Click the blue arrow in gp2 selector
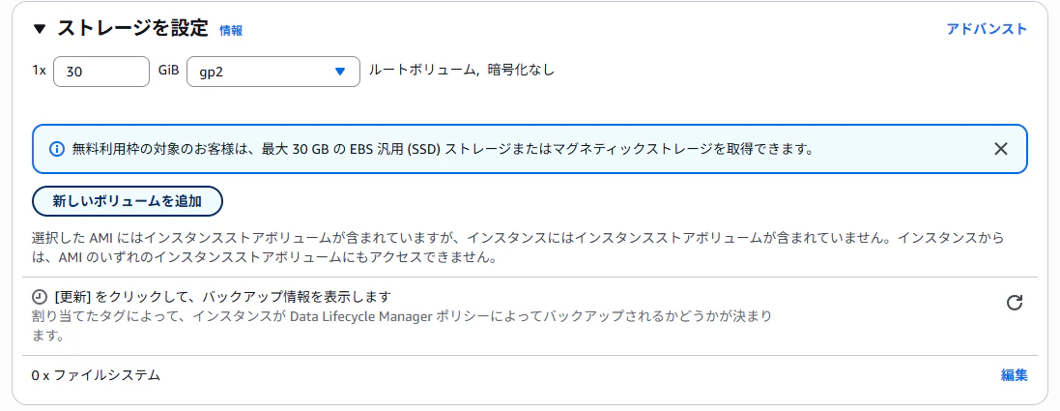The height and width of the screenshot is (411, 1060). click(x=340, y=72)
